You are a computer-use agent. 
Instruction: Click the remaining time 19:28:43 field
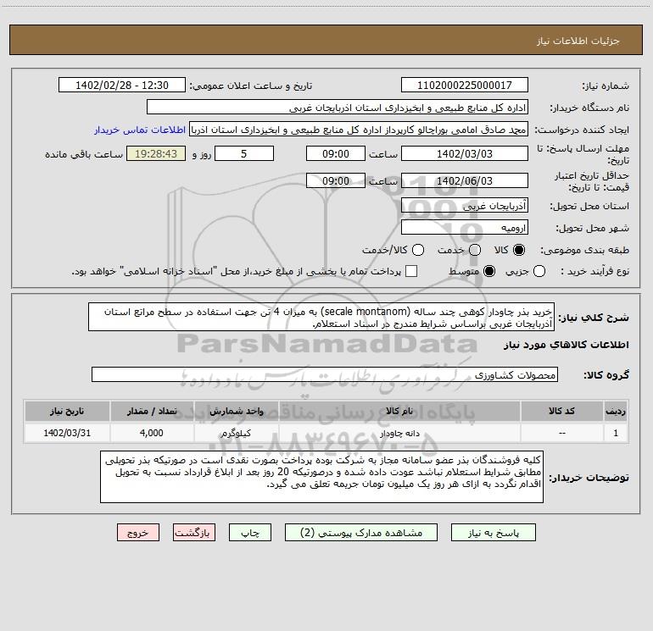tap(156, 153)
